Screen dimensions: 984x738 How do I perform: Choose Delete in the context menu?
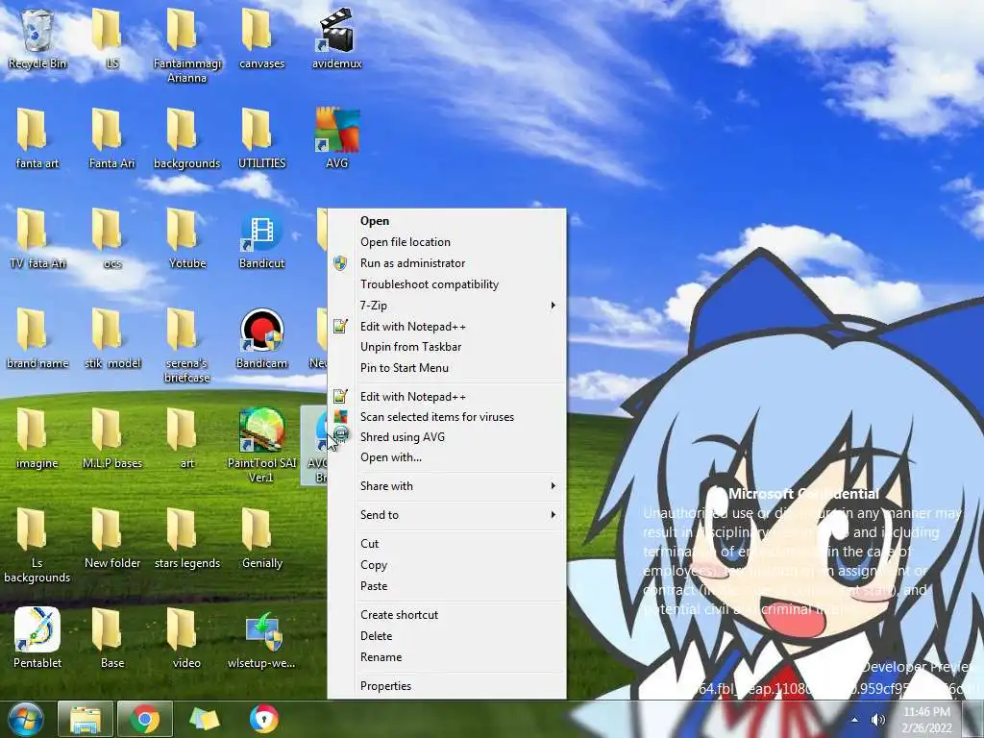(447, 636)
